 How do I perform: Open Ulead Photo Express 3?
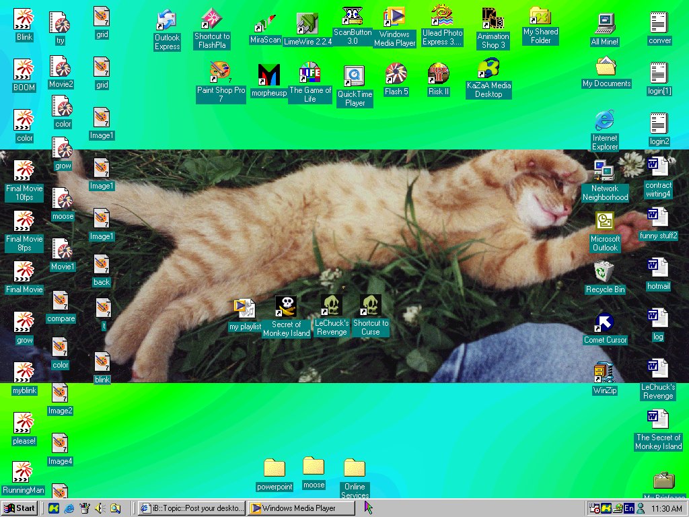click(442, 17)
